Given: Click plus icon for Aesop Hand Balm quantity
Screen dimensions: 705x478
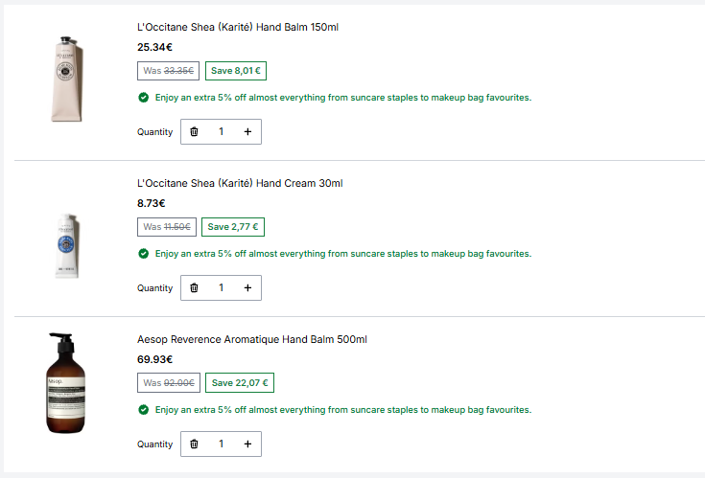Looking at the screenshot, I should [247, 444].
